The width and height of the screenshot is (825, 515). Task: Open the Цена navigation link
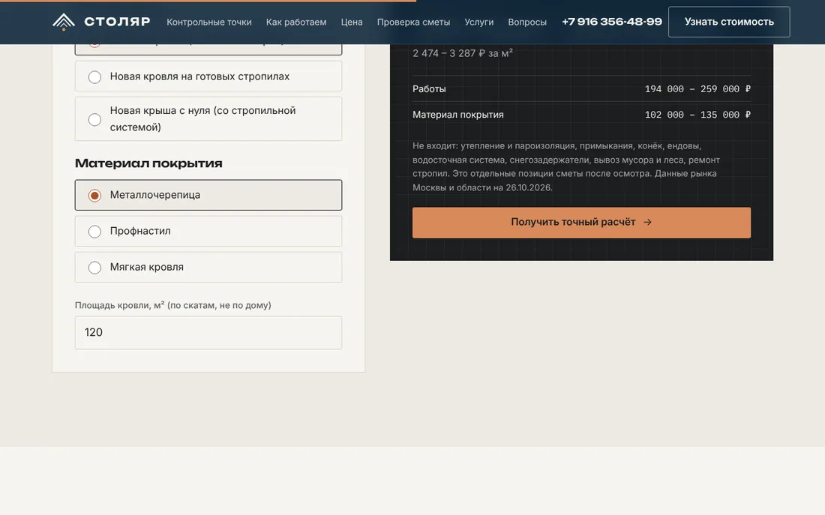(x=352, y=22)
